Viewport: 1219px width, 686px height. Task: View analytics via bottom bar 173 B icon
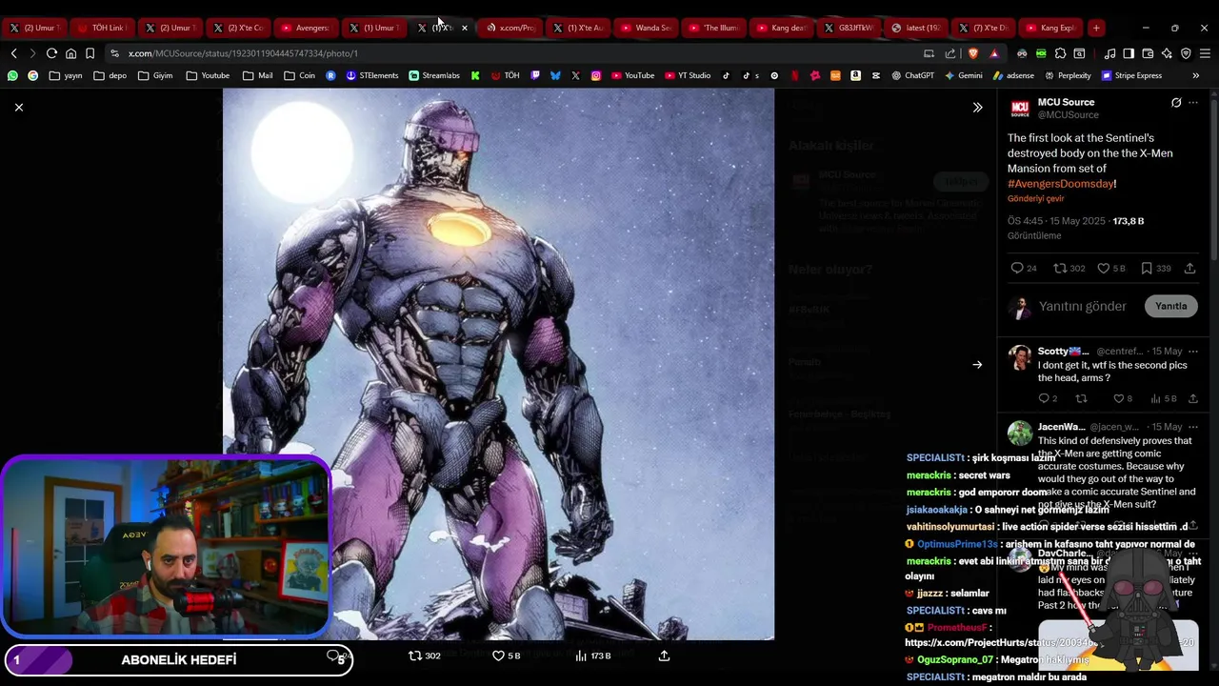pos(593,656)
